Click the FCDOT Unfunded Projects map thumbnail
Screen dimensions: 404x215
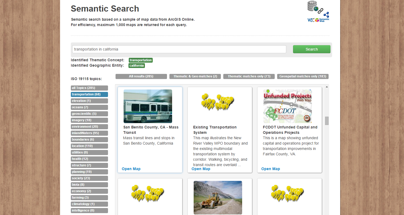[287, 106]
